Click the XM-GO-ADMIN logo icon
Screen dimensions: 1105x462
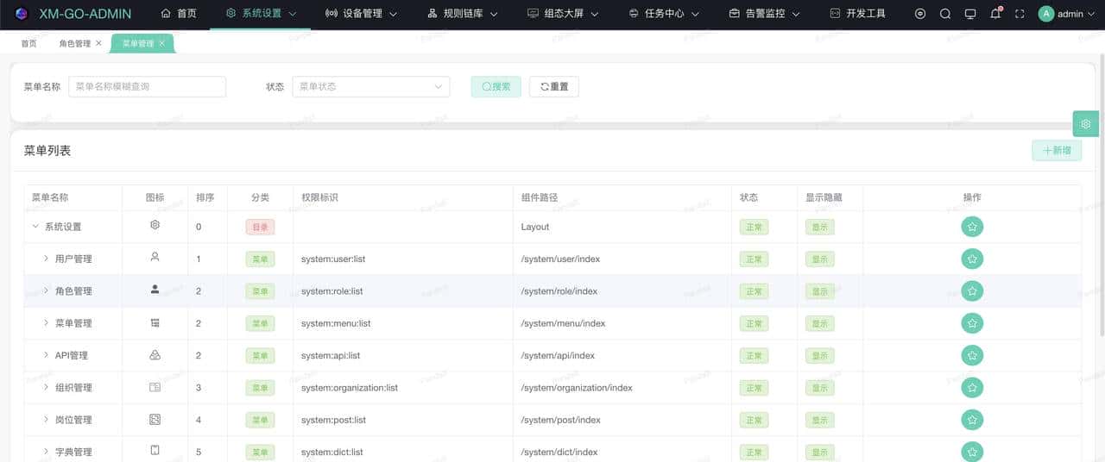[22, 14]
